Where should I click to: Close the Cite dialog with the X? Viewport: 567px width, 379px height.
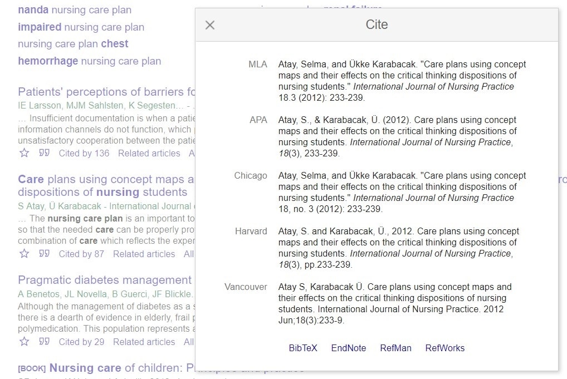(x=210, y=24)
